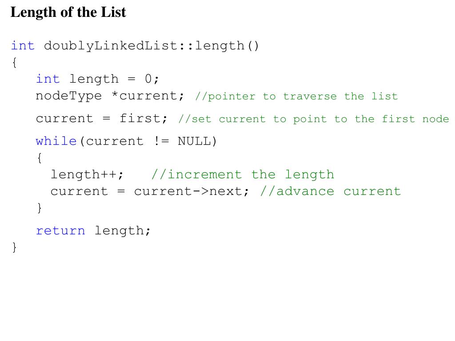Click the 'nodeType *current;' declaration

pos(110,96)
